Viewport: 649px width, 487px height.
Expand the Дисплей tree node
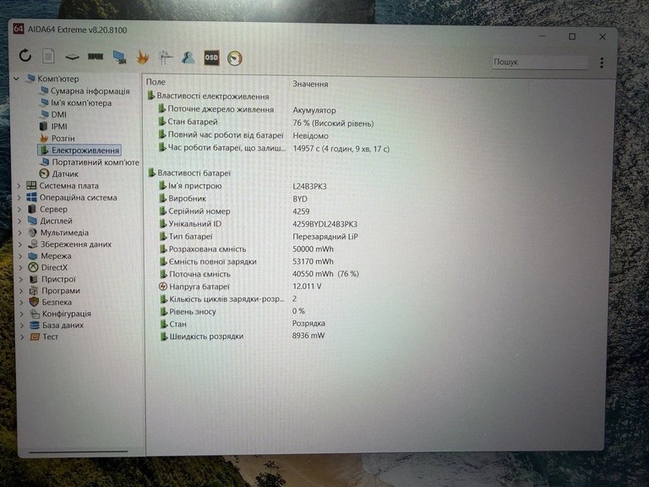[19, 222]
